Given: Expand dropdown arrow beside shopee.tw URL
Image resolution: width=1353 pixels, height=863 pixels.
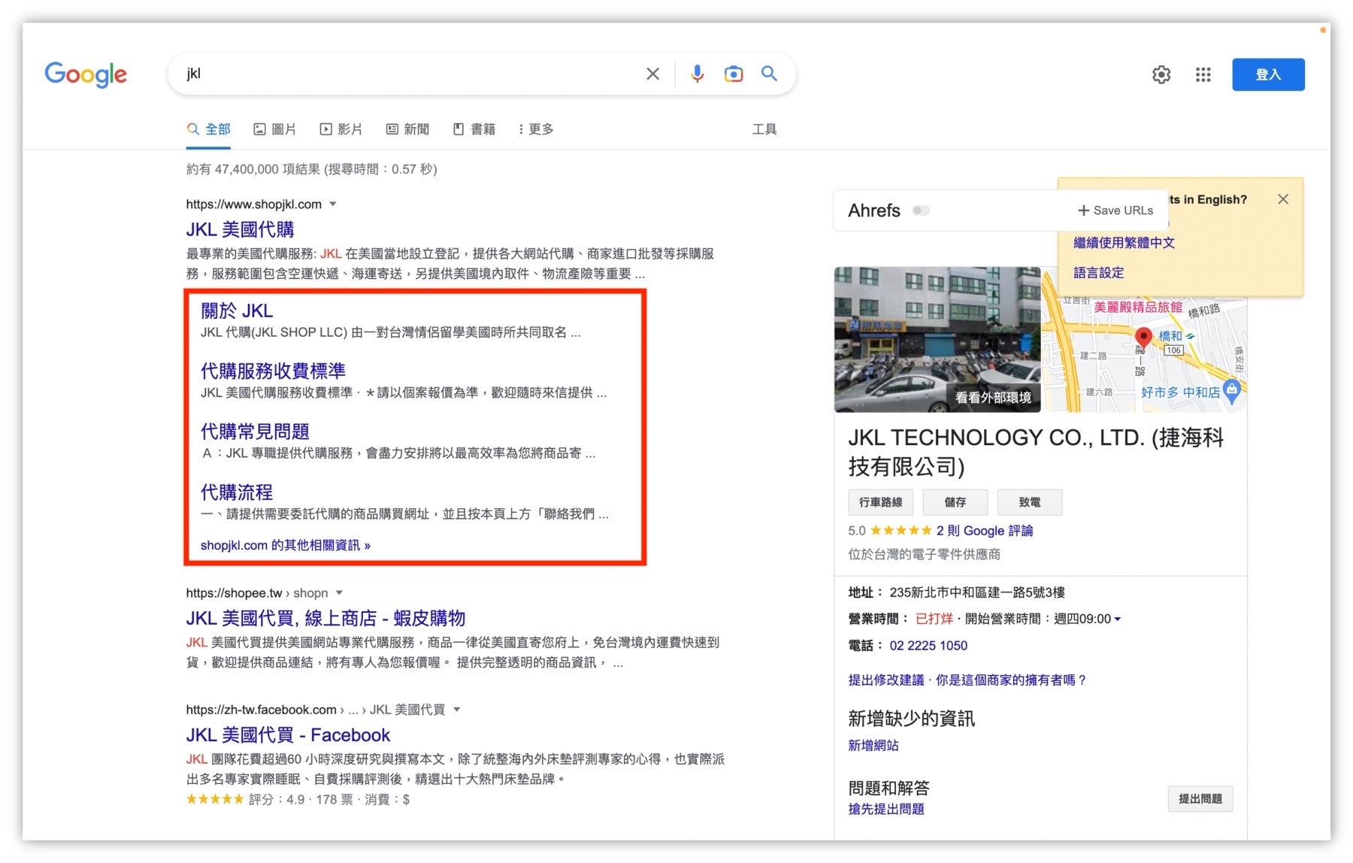Looking at the screenshot, I should click(x=339, y=593).
